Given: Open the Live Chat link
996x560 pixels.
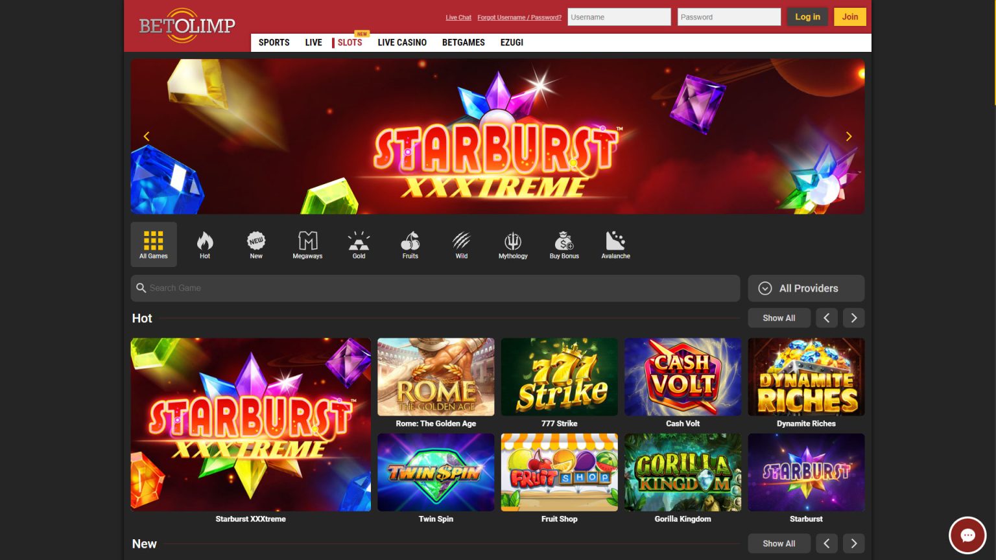Looking at the screenshot, I should click(458, 17).
